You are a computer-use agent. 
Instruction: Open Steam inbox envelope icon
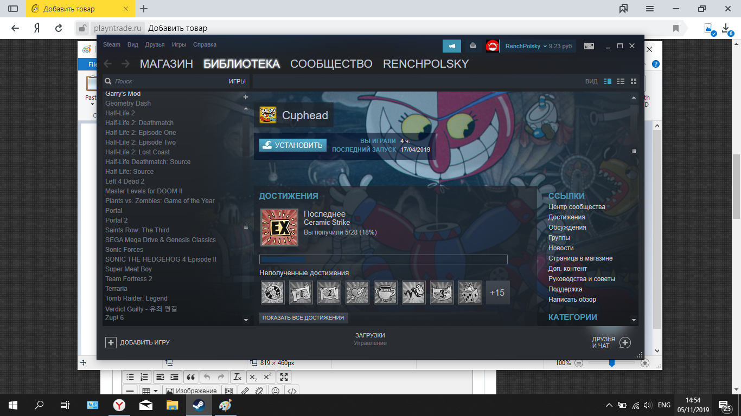(x=473, y=46)
